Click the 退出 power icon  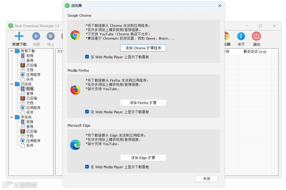(256, 36)
